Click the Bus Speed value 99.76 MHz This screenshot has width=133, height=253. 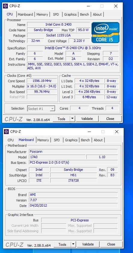pos(42,92)
